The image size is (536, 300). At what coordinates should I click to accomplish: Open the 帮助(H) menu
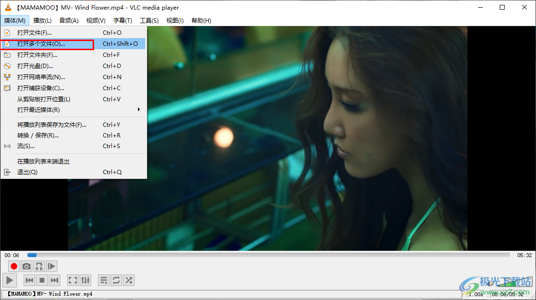[201, 21]
